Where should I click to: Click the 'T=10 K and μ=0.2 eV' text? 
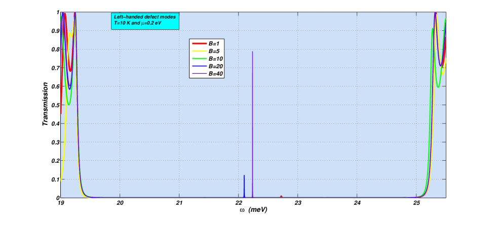137,23
